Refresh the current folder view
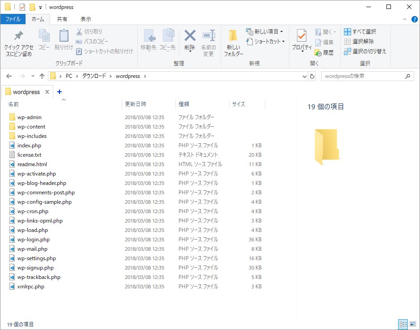 (x=312, y=76)
